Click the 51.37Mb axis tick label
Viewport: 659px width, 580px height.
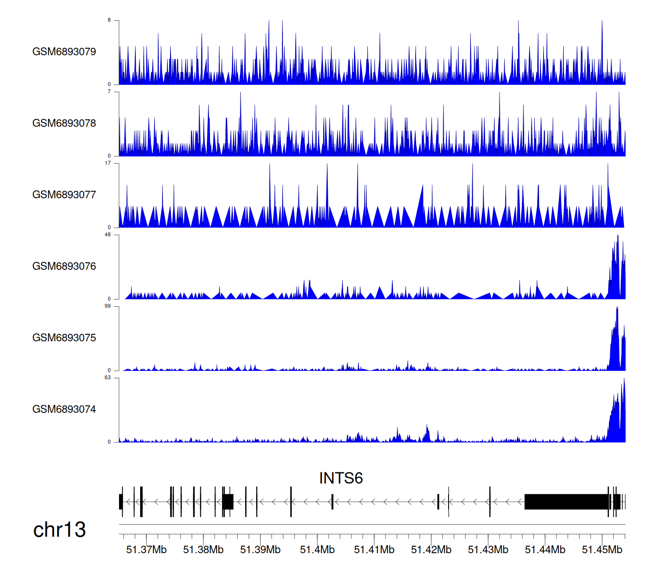146,550
